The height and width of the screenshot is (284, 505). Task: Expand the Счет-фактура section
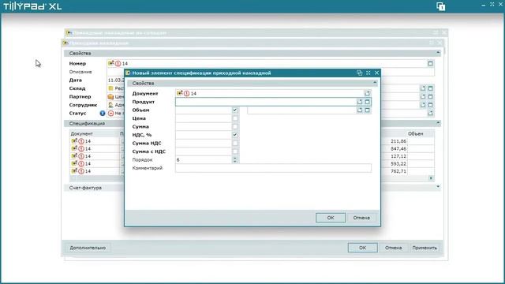(x=438, y=187)
